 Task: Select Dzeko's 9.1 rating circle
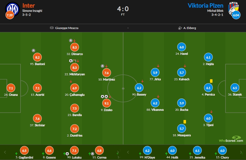point(106,103)
